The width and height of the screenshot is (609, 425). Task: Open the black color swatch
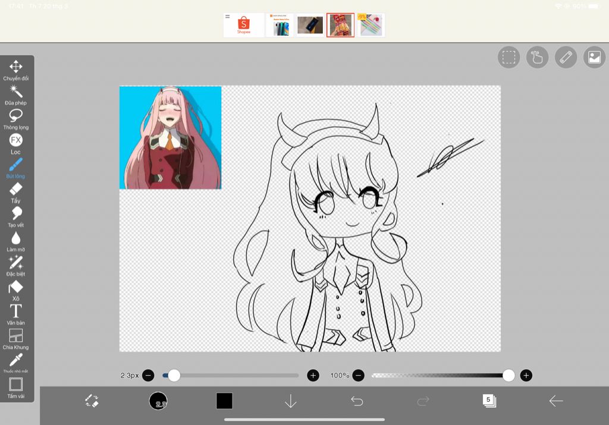tap(224, 401)
